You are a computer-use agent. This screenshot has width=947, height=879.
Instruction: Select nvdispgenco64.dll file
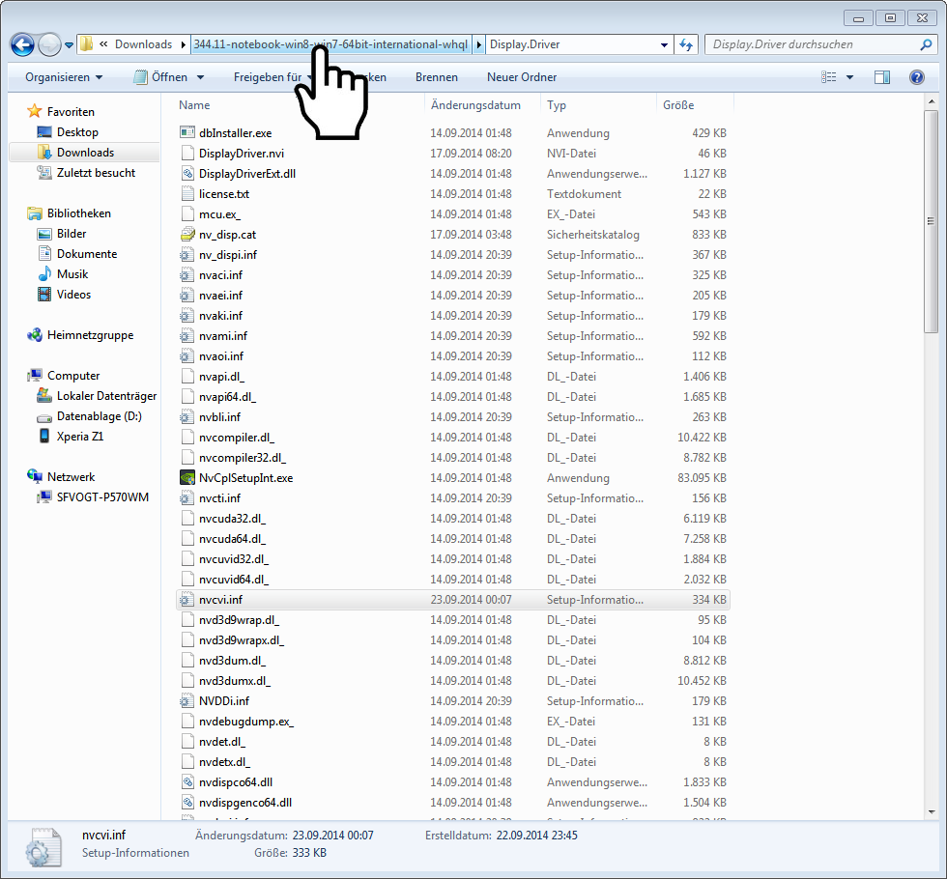245,803
